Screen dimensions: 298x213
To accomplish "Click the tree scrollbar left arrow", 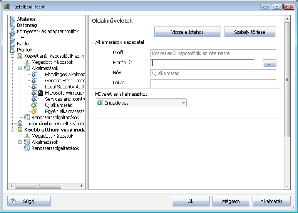I will [11, 186].
